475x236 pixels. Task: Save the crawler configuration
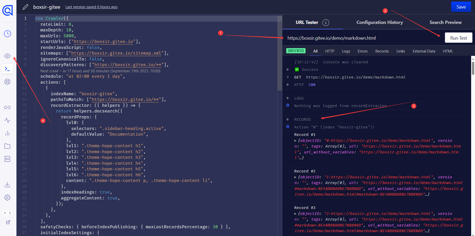coord(461,7)
